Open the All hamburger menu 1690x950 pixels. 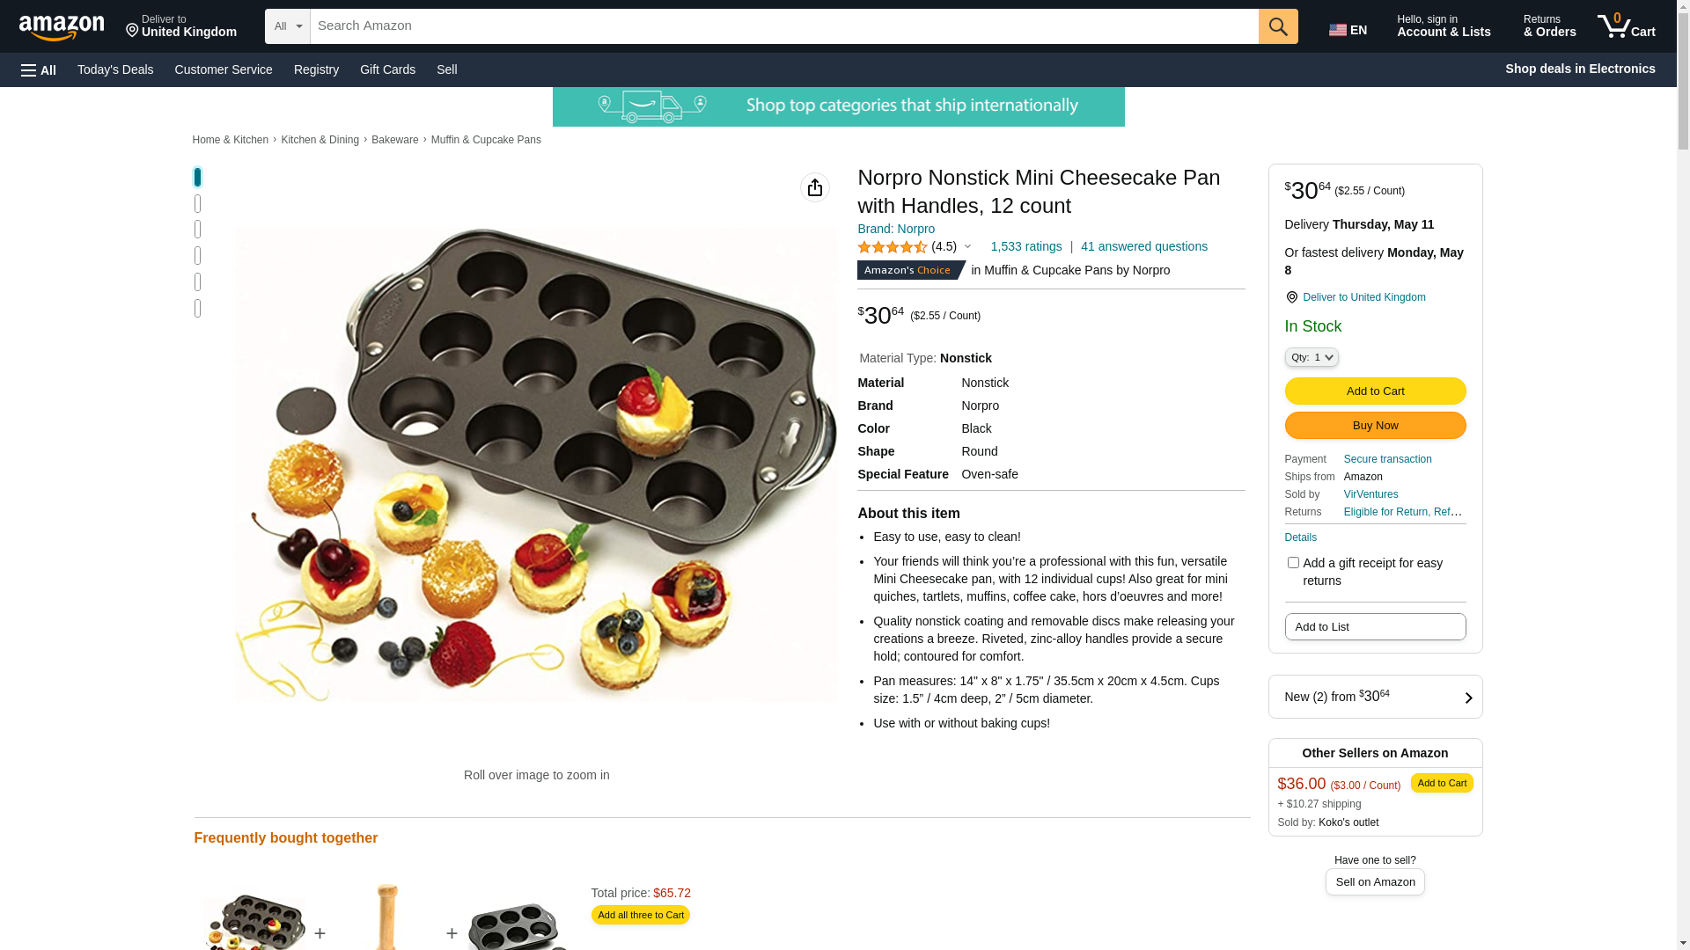click(x=39, y=69)
